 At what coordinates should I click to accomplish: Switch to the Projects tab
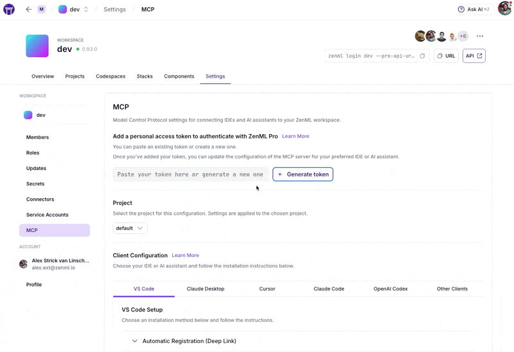click(x=75, y=76)
